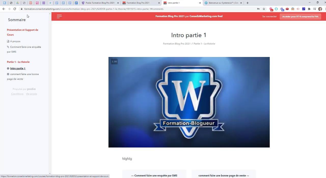
Task: Click the browser back arrow
Action: point(4,9)
